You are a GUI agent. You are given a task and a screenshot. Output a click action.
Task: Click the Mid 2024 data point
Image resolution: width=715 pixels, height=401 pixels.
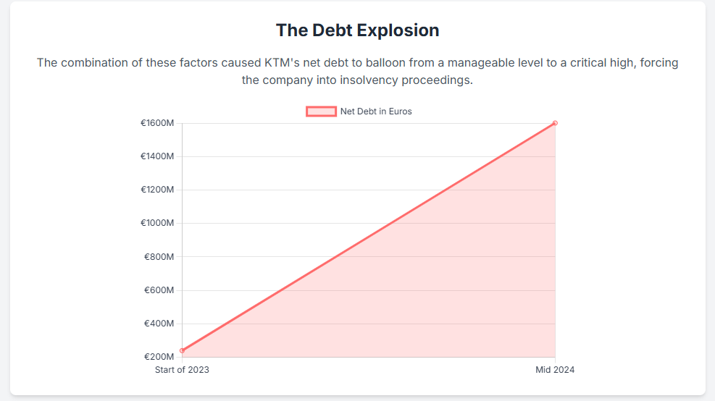(x=555, y=123)
